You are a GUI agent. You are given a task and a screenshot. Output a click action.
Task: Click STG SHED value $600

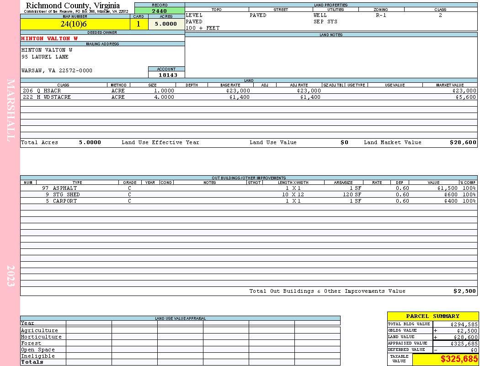click(451, 194)
